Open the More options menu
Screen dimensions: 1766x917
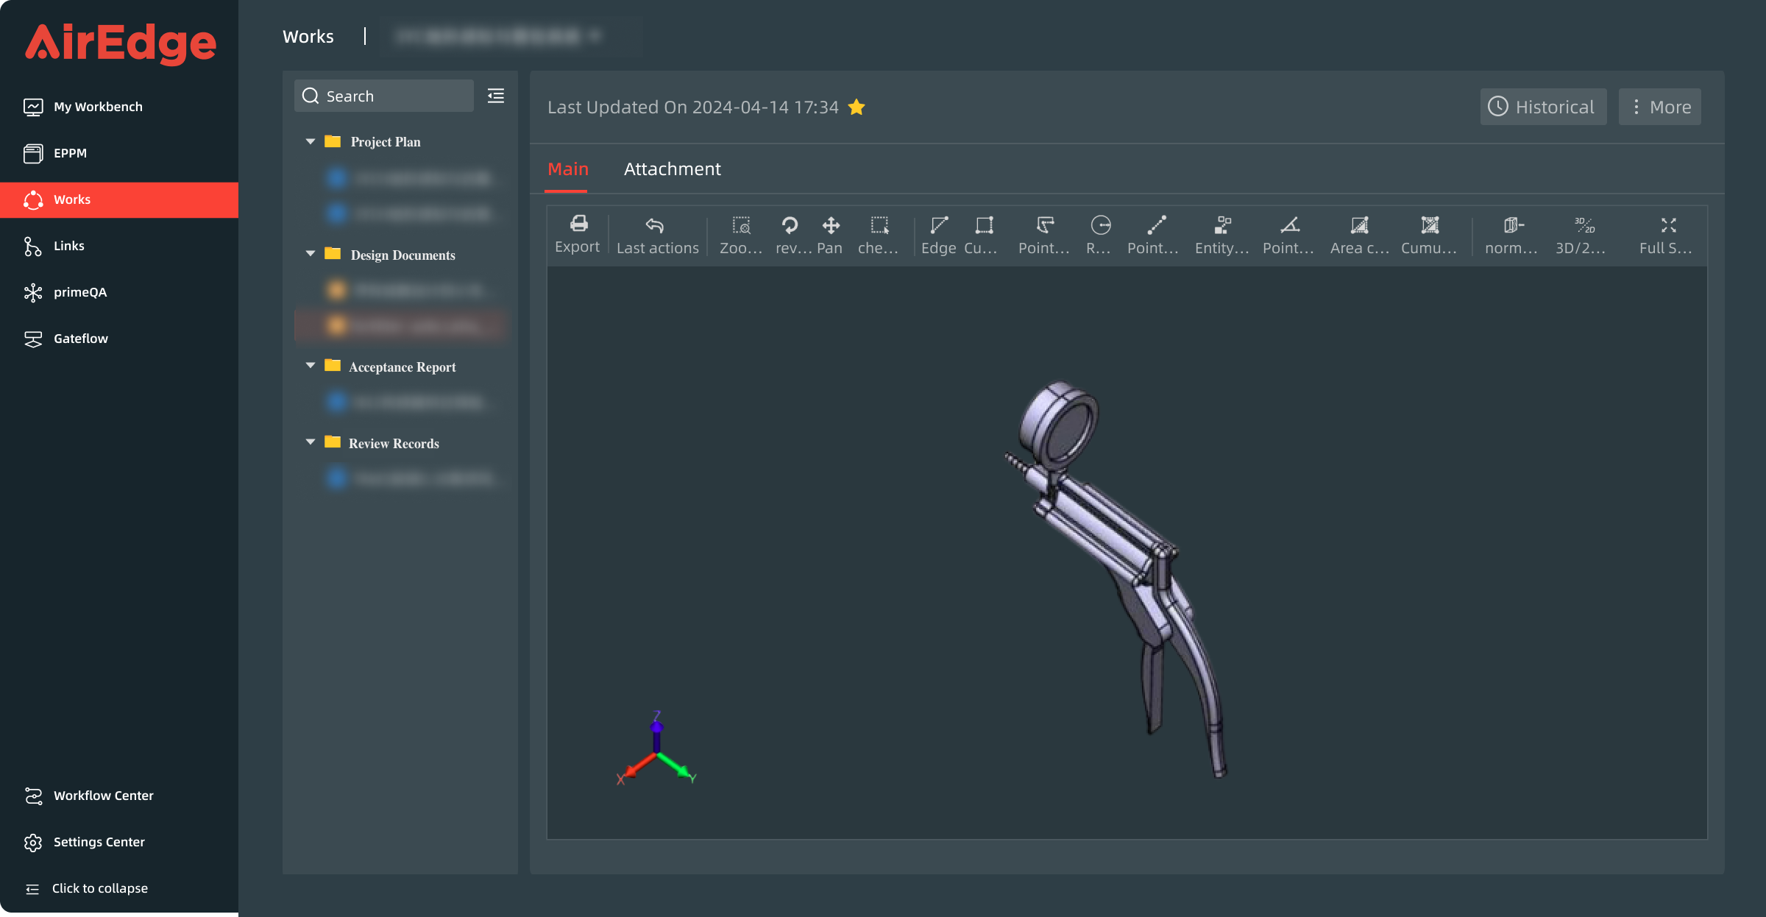tap(1660, 106)
